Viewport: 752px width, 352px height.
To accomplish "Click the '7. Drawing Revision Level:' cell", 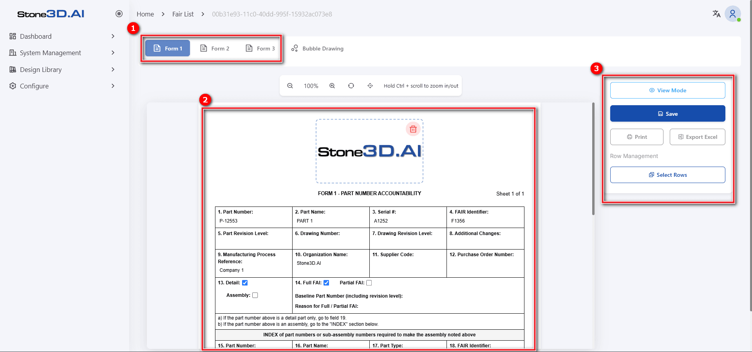I will click(408, 239).
